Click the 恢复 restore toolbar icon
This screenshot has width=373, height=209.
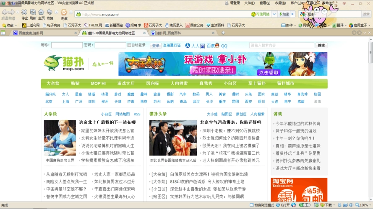click(50, 13)
